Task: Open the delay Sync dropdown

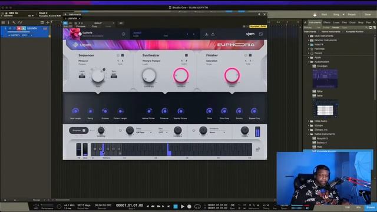Action: point(163,132)
